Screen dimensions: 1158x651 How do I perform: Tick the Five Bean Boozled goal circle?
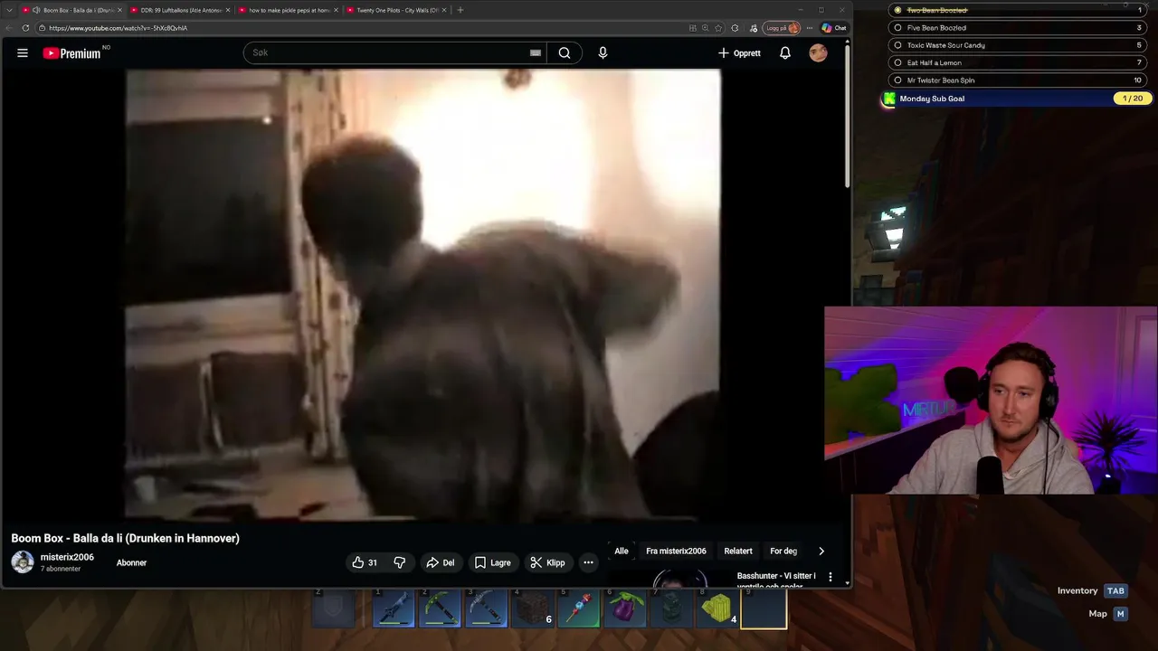pyautogui.click(x=897, y=28)
